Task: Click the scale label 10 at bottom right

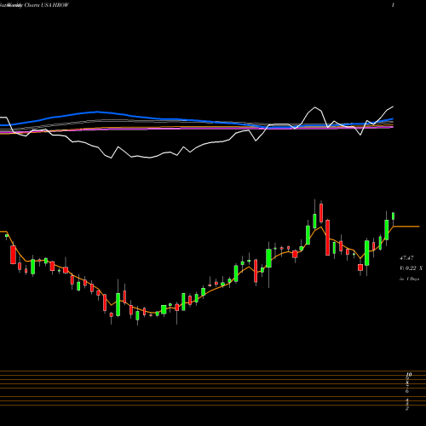Action: click(409, 375)
